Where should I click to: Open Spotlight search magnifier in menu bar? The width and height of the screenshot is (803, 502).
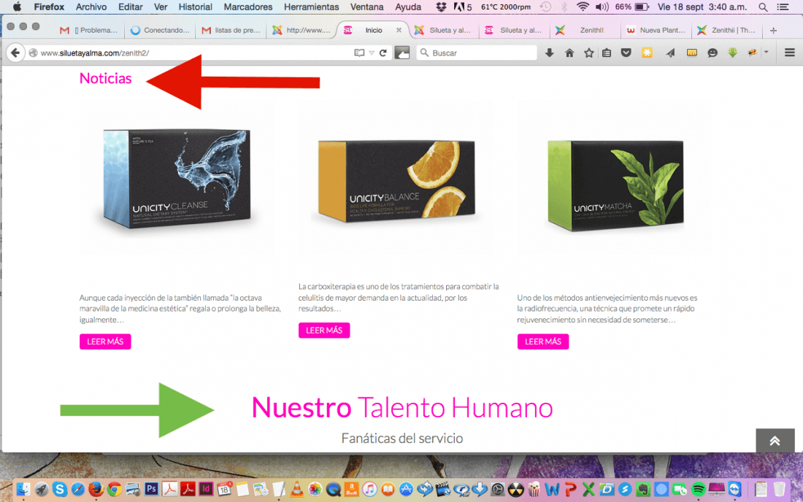pos(763,7)
